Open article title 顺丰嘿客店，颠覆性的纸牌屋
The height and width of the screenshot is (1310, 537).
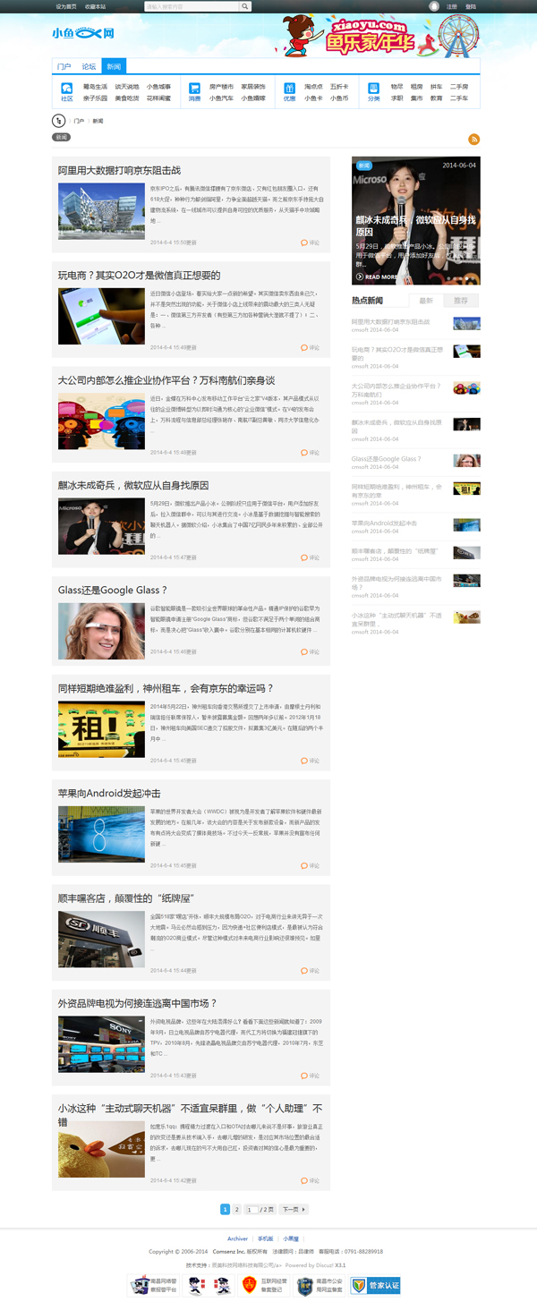pyautogui.click(x=126, y=897)
